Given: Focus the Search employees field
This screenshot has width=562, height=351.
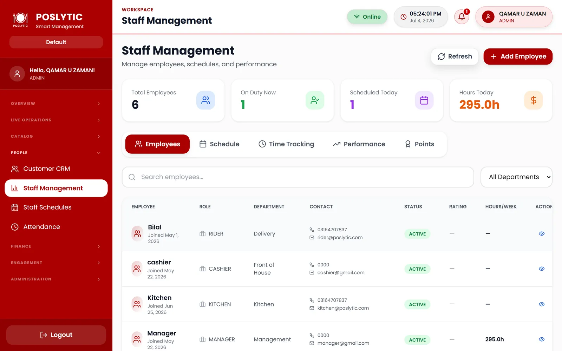Looking at the screenshot, I should pyautogui.click(x=298, y=177).
